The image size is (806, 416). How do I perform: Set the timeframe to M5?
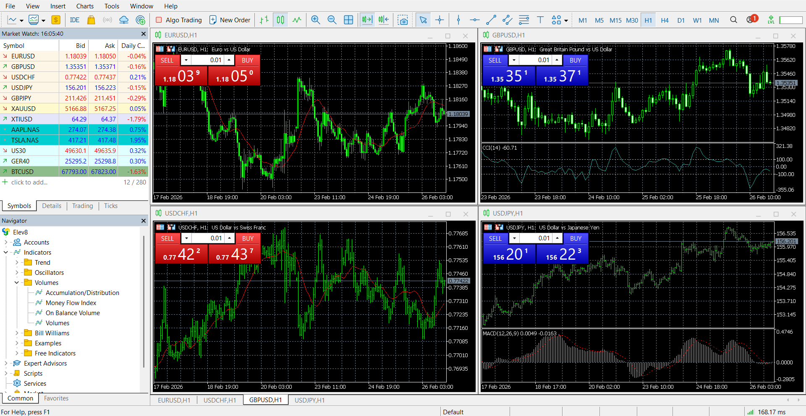pos(599,20)
